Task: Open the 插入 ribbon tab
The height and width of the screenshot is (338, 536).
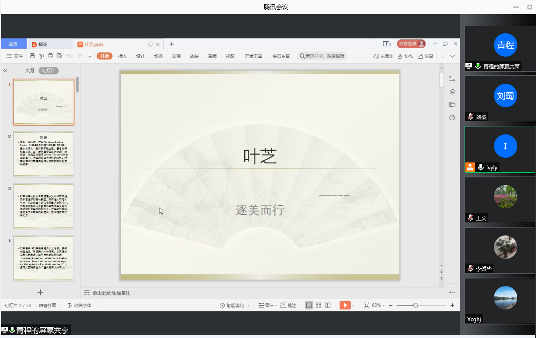Action: 123,56
